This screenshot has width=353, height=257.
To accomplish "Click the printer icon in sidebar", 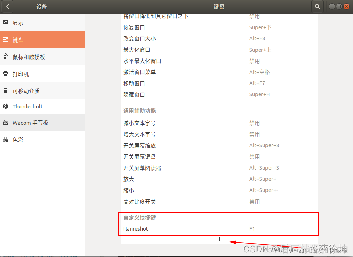I will pyautogui.click(x=5, y=73).
